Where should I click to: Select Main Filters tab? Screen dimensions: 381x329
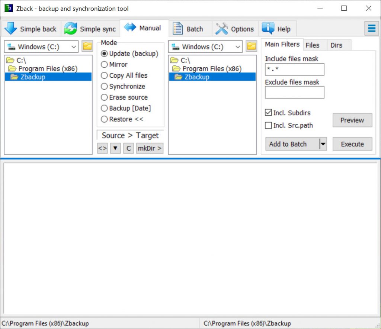click(x=282, y=44)
